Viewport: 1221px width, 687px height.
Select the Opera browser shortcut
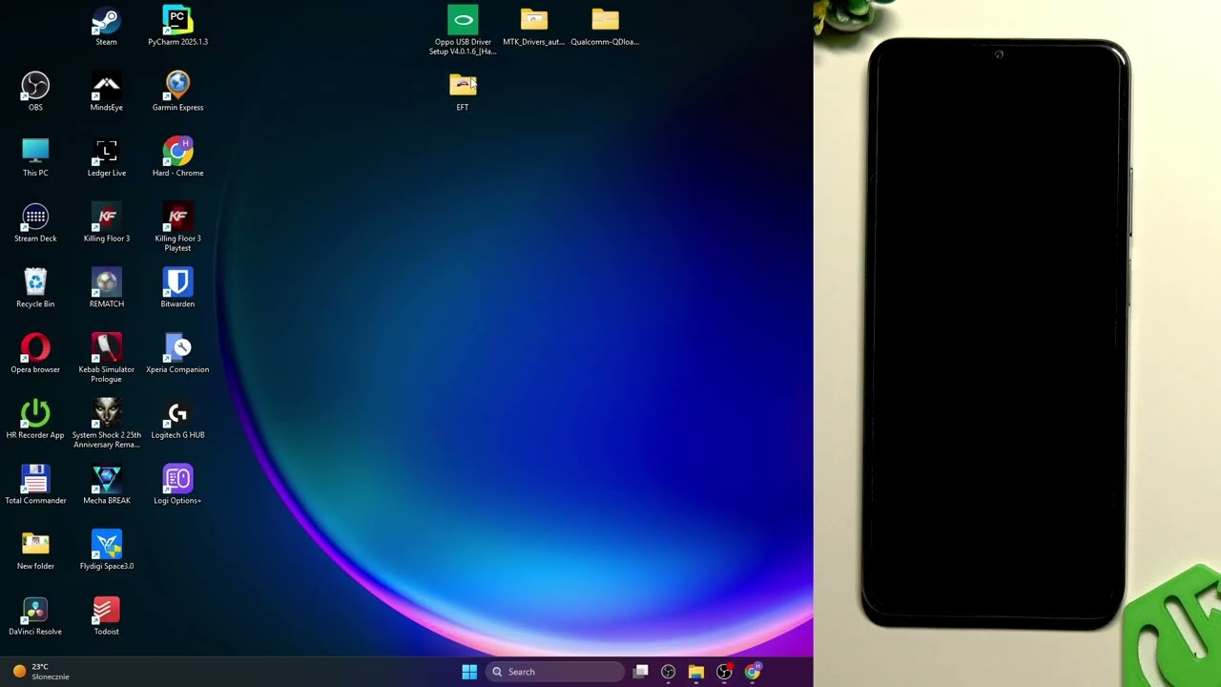pyautogui.click(x=35, y=355)
